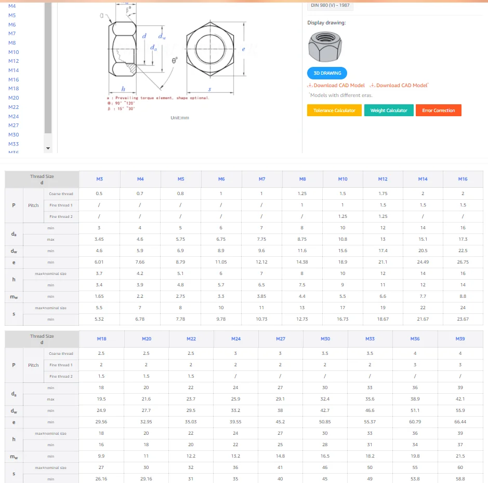Select M10 in the sidebar size list

pos(14,52)
